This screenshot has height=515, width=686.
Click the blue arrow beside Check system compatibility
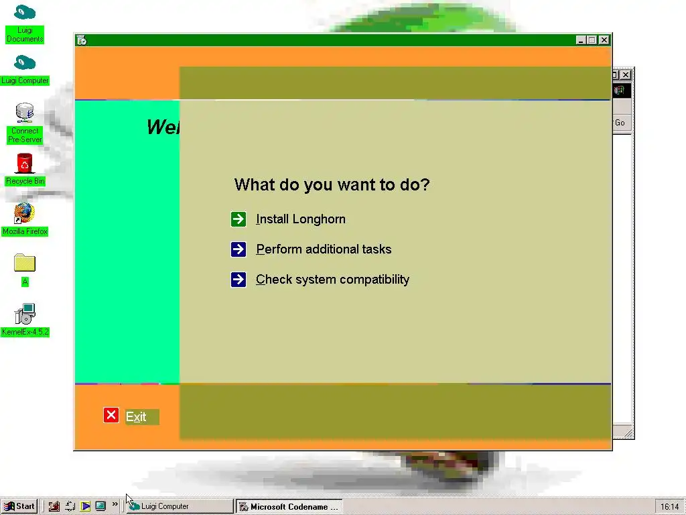238,280
